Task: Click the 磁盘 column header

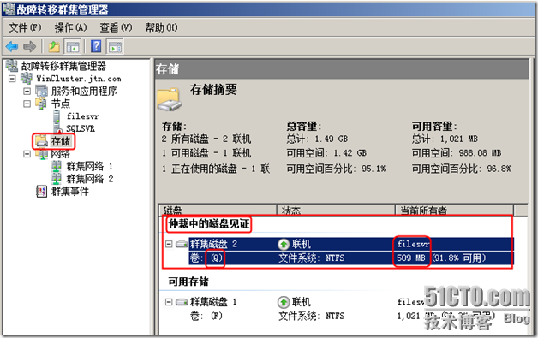Action: [x=218, y=211]
